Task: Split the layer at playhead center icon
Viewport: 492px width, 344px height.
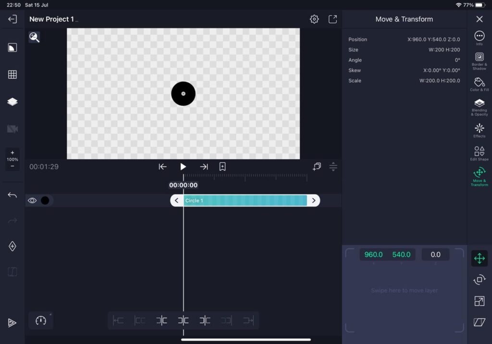Action: tap(183, 320)
